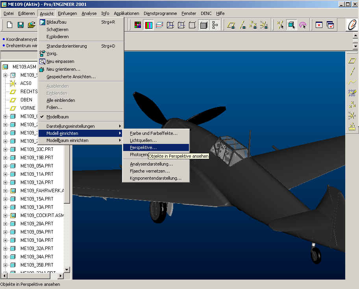Toggle model tree display toolbar button

point(215,25)
